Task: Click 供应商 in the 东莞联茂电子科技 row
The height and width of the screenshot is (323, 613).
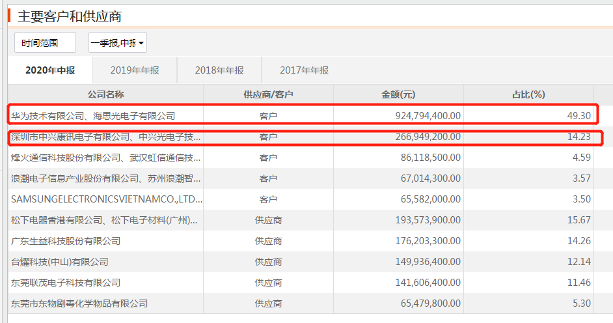Action: pyautogui.click(x=268, y=283)
